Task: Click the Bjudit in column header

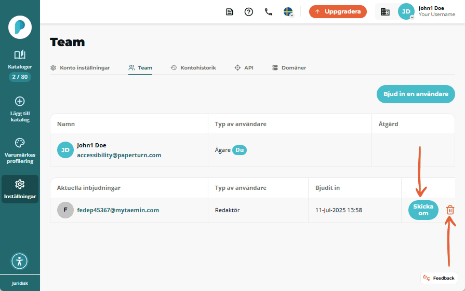Action: (327, 188)
